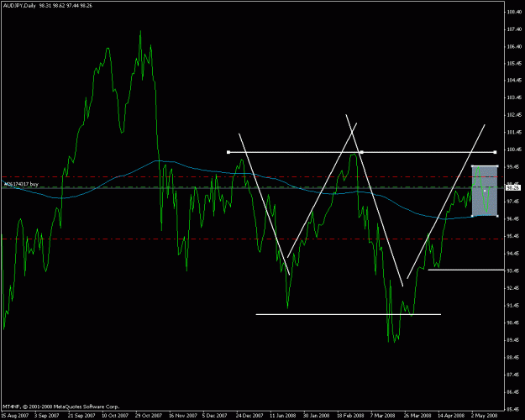Click the 10 Oct 2007 date label
This screenshot has width=525, height=420.
(115, 416)
